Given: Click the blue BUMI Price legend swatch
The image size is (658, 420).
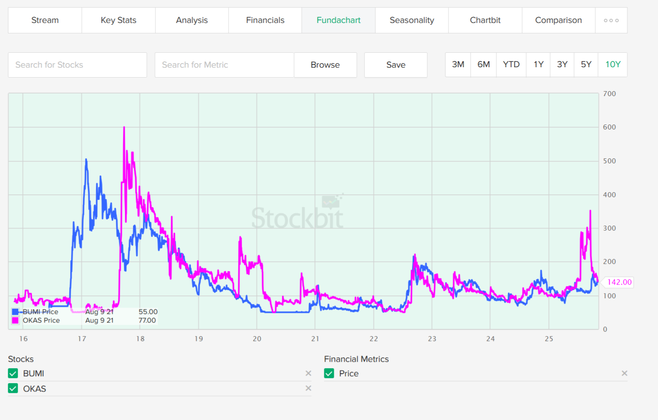Looking at the screenshot, I should [15, 312].
